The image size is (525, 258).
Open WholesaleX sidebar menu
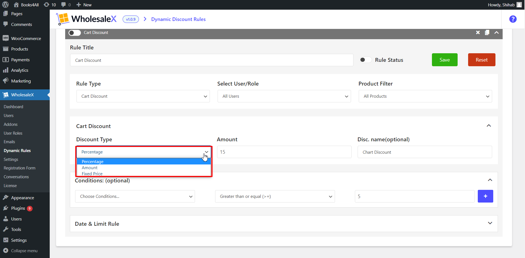tap(25, 95)
